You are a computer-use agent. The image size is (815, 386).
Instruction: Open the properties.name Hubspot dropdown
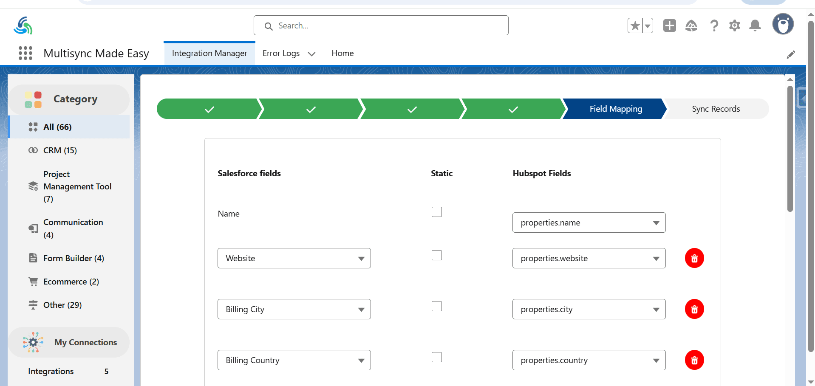[589, 223]
